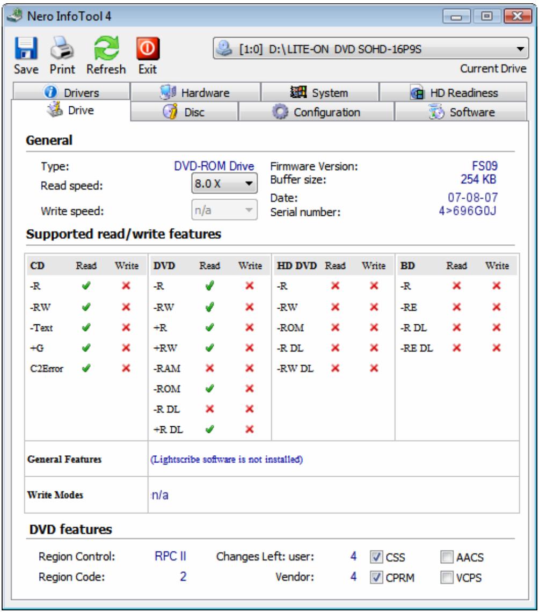Enable the AACS checkbox
Viewport: 539px width, 612px height.
coord(447,557)
